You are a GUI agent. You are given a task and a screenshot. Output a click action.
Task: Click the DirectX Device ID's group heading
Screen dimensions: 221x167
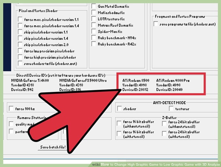coord(61,75)
